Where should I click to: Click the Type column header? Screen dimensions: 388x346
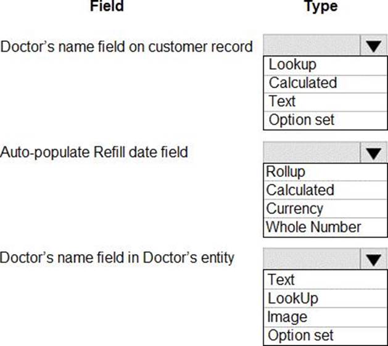click(x=321, y=7)
